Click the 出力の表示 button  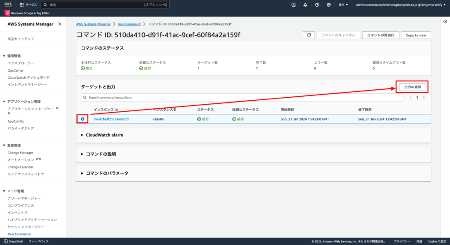(412, 87)
